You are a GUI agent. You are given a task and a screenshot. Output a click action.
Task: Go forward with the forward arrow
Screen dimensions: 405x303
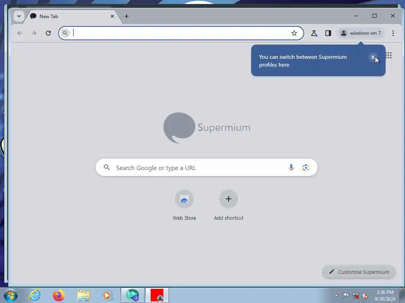tap(34, 33)
